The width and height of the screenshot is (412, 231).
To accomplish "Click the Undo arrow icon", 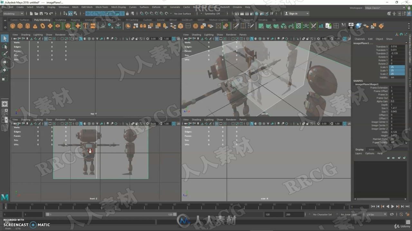I will point(46,13).
